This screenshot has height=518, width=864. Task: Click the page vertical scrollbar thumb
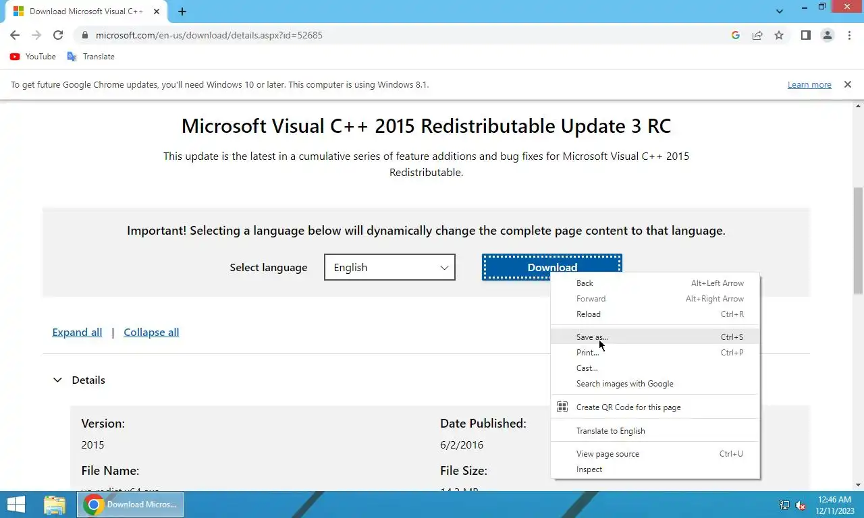[859, 239]
